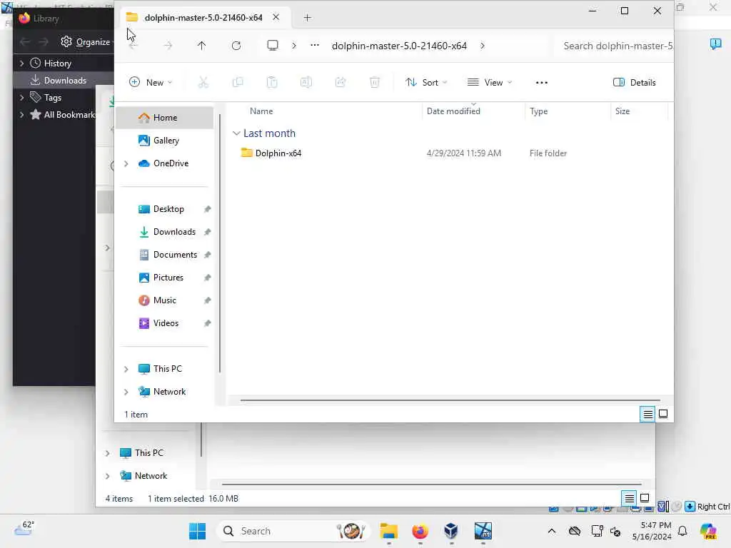Open File Explorer from the taskbar

(x=388, y=531)
